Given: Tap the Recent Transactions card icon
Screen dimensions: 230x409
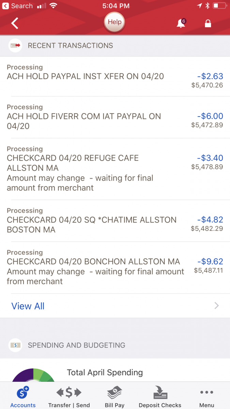Looking at the screenshot, I should pyautogui.click(x=15, y=45).
